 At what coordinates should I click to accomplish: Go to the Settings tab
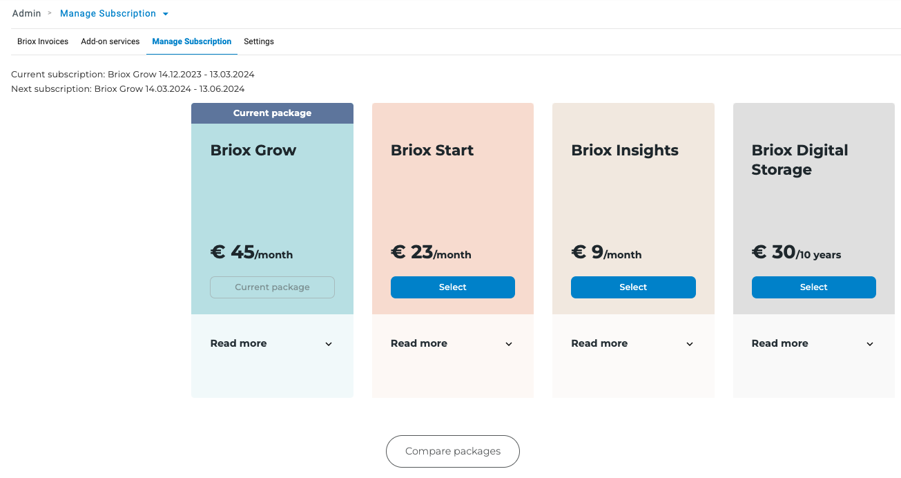[259, 41]
